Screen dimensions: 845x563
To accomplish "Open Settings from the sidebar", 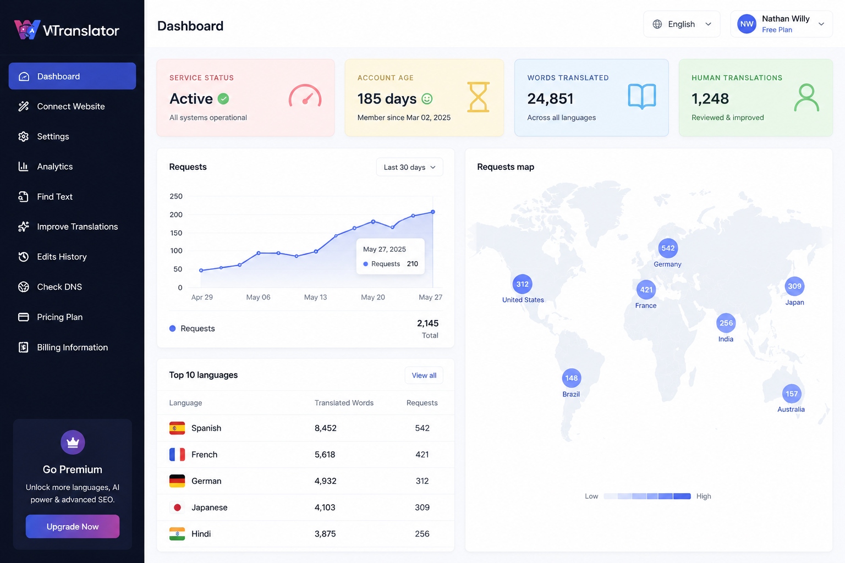I will pos(72,136).
